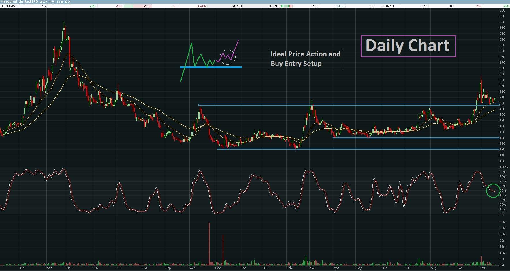510x271 pixels.
Task: Select the $1B market cap cell
Action: point(316,6)
